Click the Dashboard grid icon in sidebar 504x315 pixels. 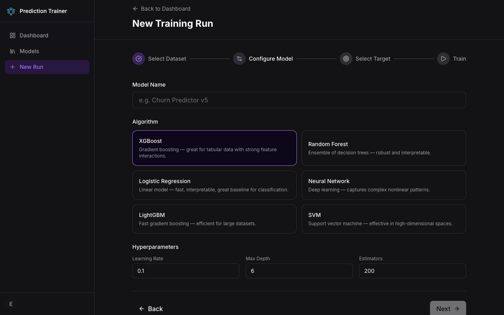coord(13,35)
